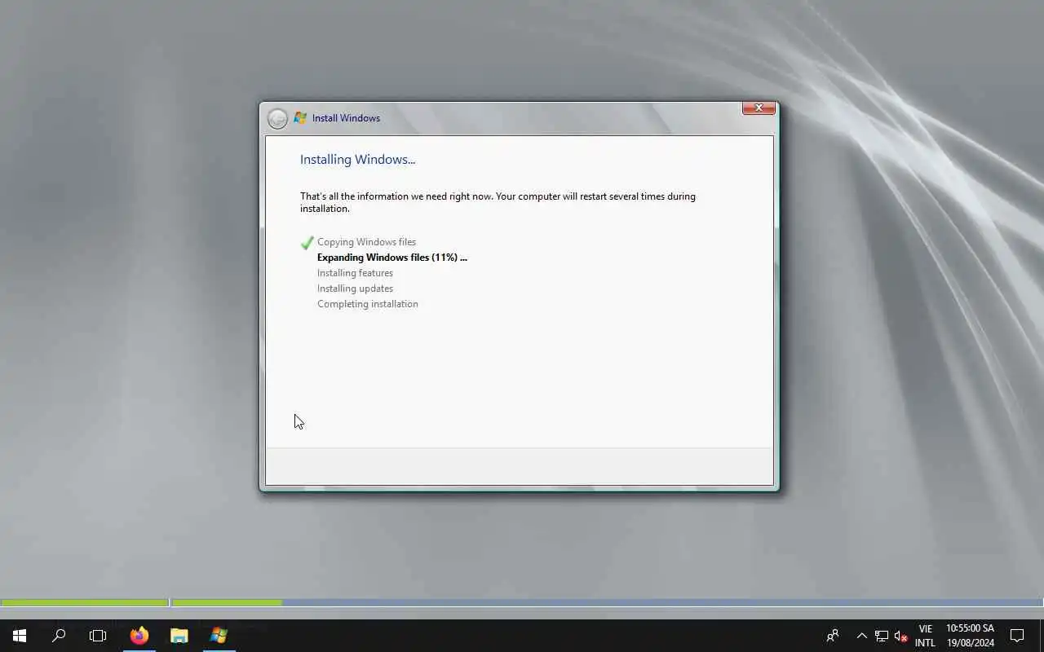
Task: Open Task View from taskbar
Action: [x=98, y=636]
